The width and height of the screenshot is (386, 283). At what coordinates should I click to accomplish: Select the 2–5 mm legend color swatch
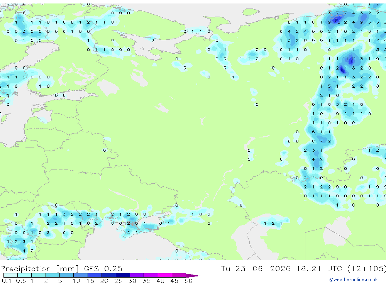[x=52, y=275]
